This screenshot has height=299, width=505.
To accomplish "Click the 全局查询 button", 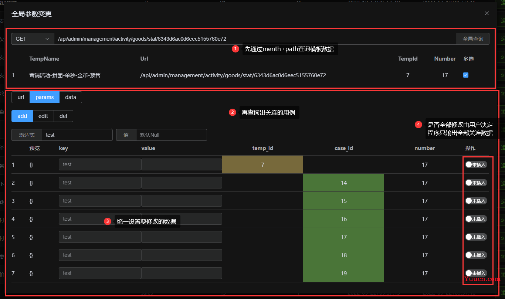I will click(473, 39).
